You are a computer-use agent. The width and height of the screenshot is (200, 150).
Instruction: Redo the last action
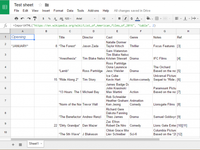tap(29, 18)
